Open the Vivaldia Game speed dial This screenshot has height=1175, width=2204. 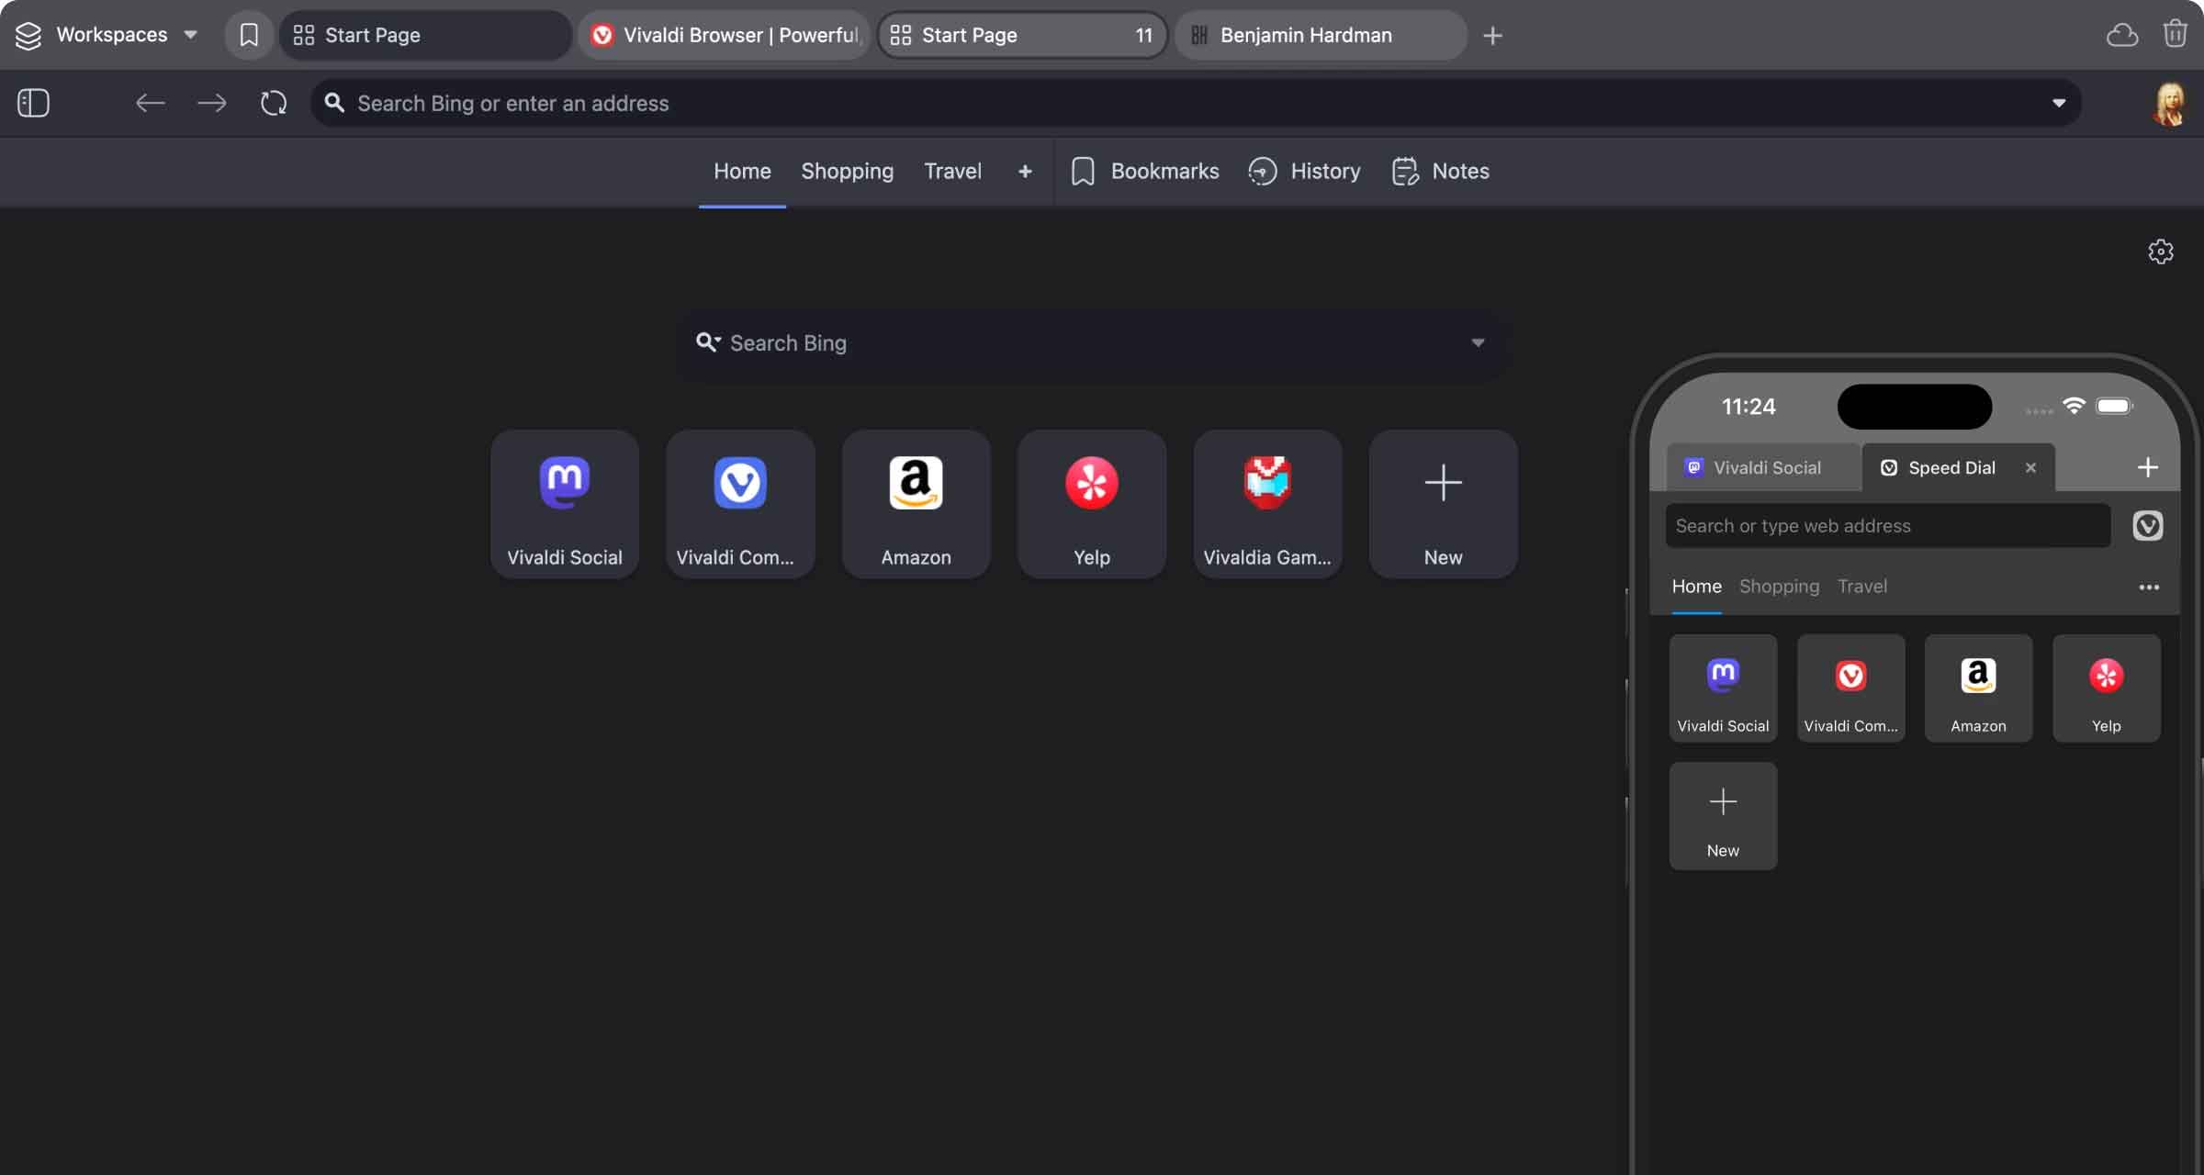point(1267,504)
